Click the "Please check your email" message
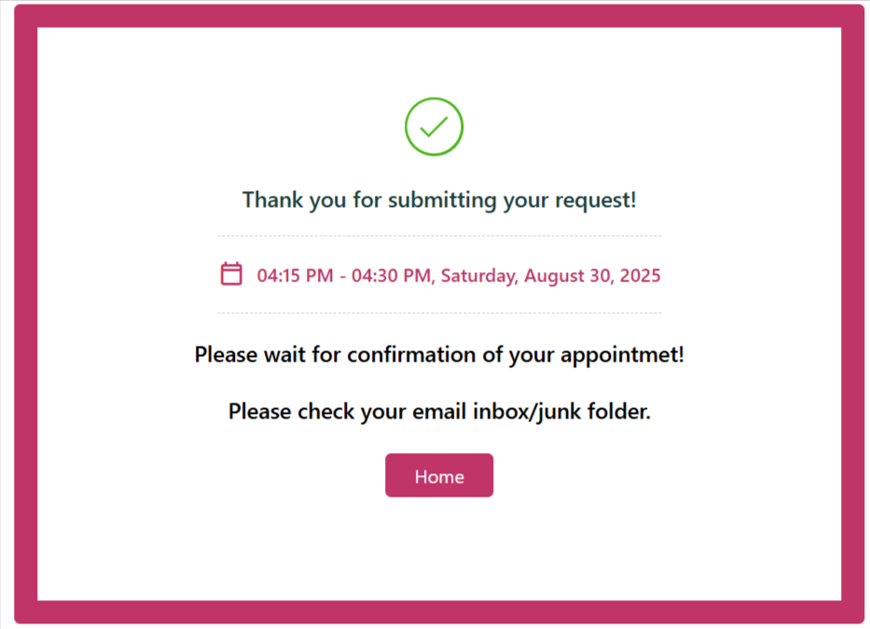The image size is (870, 629). pyautogui.click(x=439, y=411)
